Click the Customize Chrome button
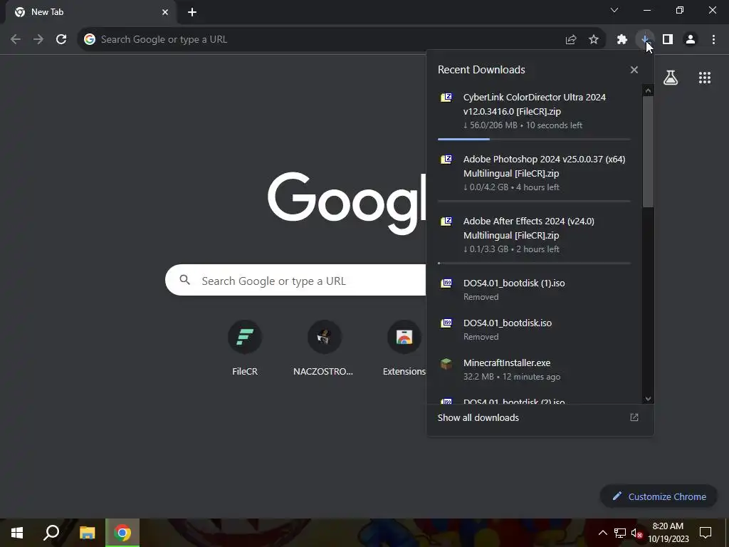The height and width of the screenshot is (547, 729). point(659,496)
